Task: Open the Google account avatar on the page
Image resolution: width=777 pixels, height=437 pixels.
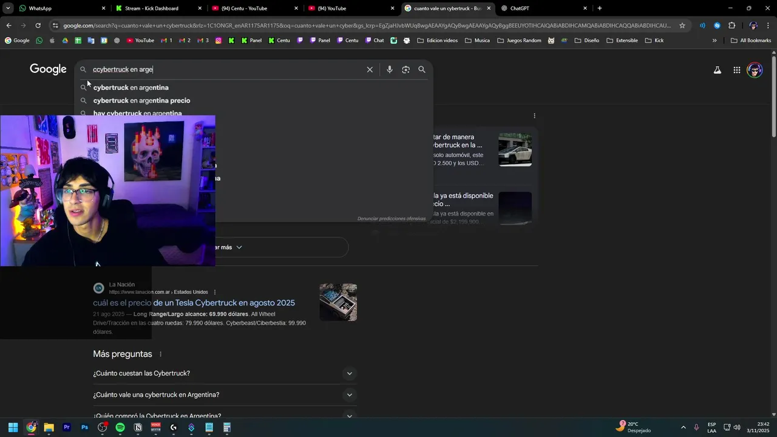Action: (x=755, y=70)
